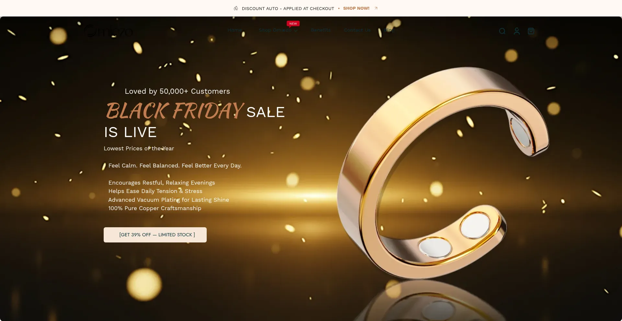This screenshot has height=321, width=622.
Task: Click the Omiezo logo in header
Action: click(109, 31)
